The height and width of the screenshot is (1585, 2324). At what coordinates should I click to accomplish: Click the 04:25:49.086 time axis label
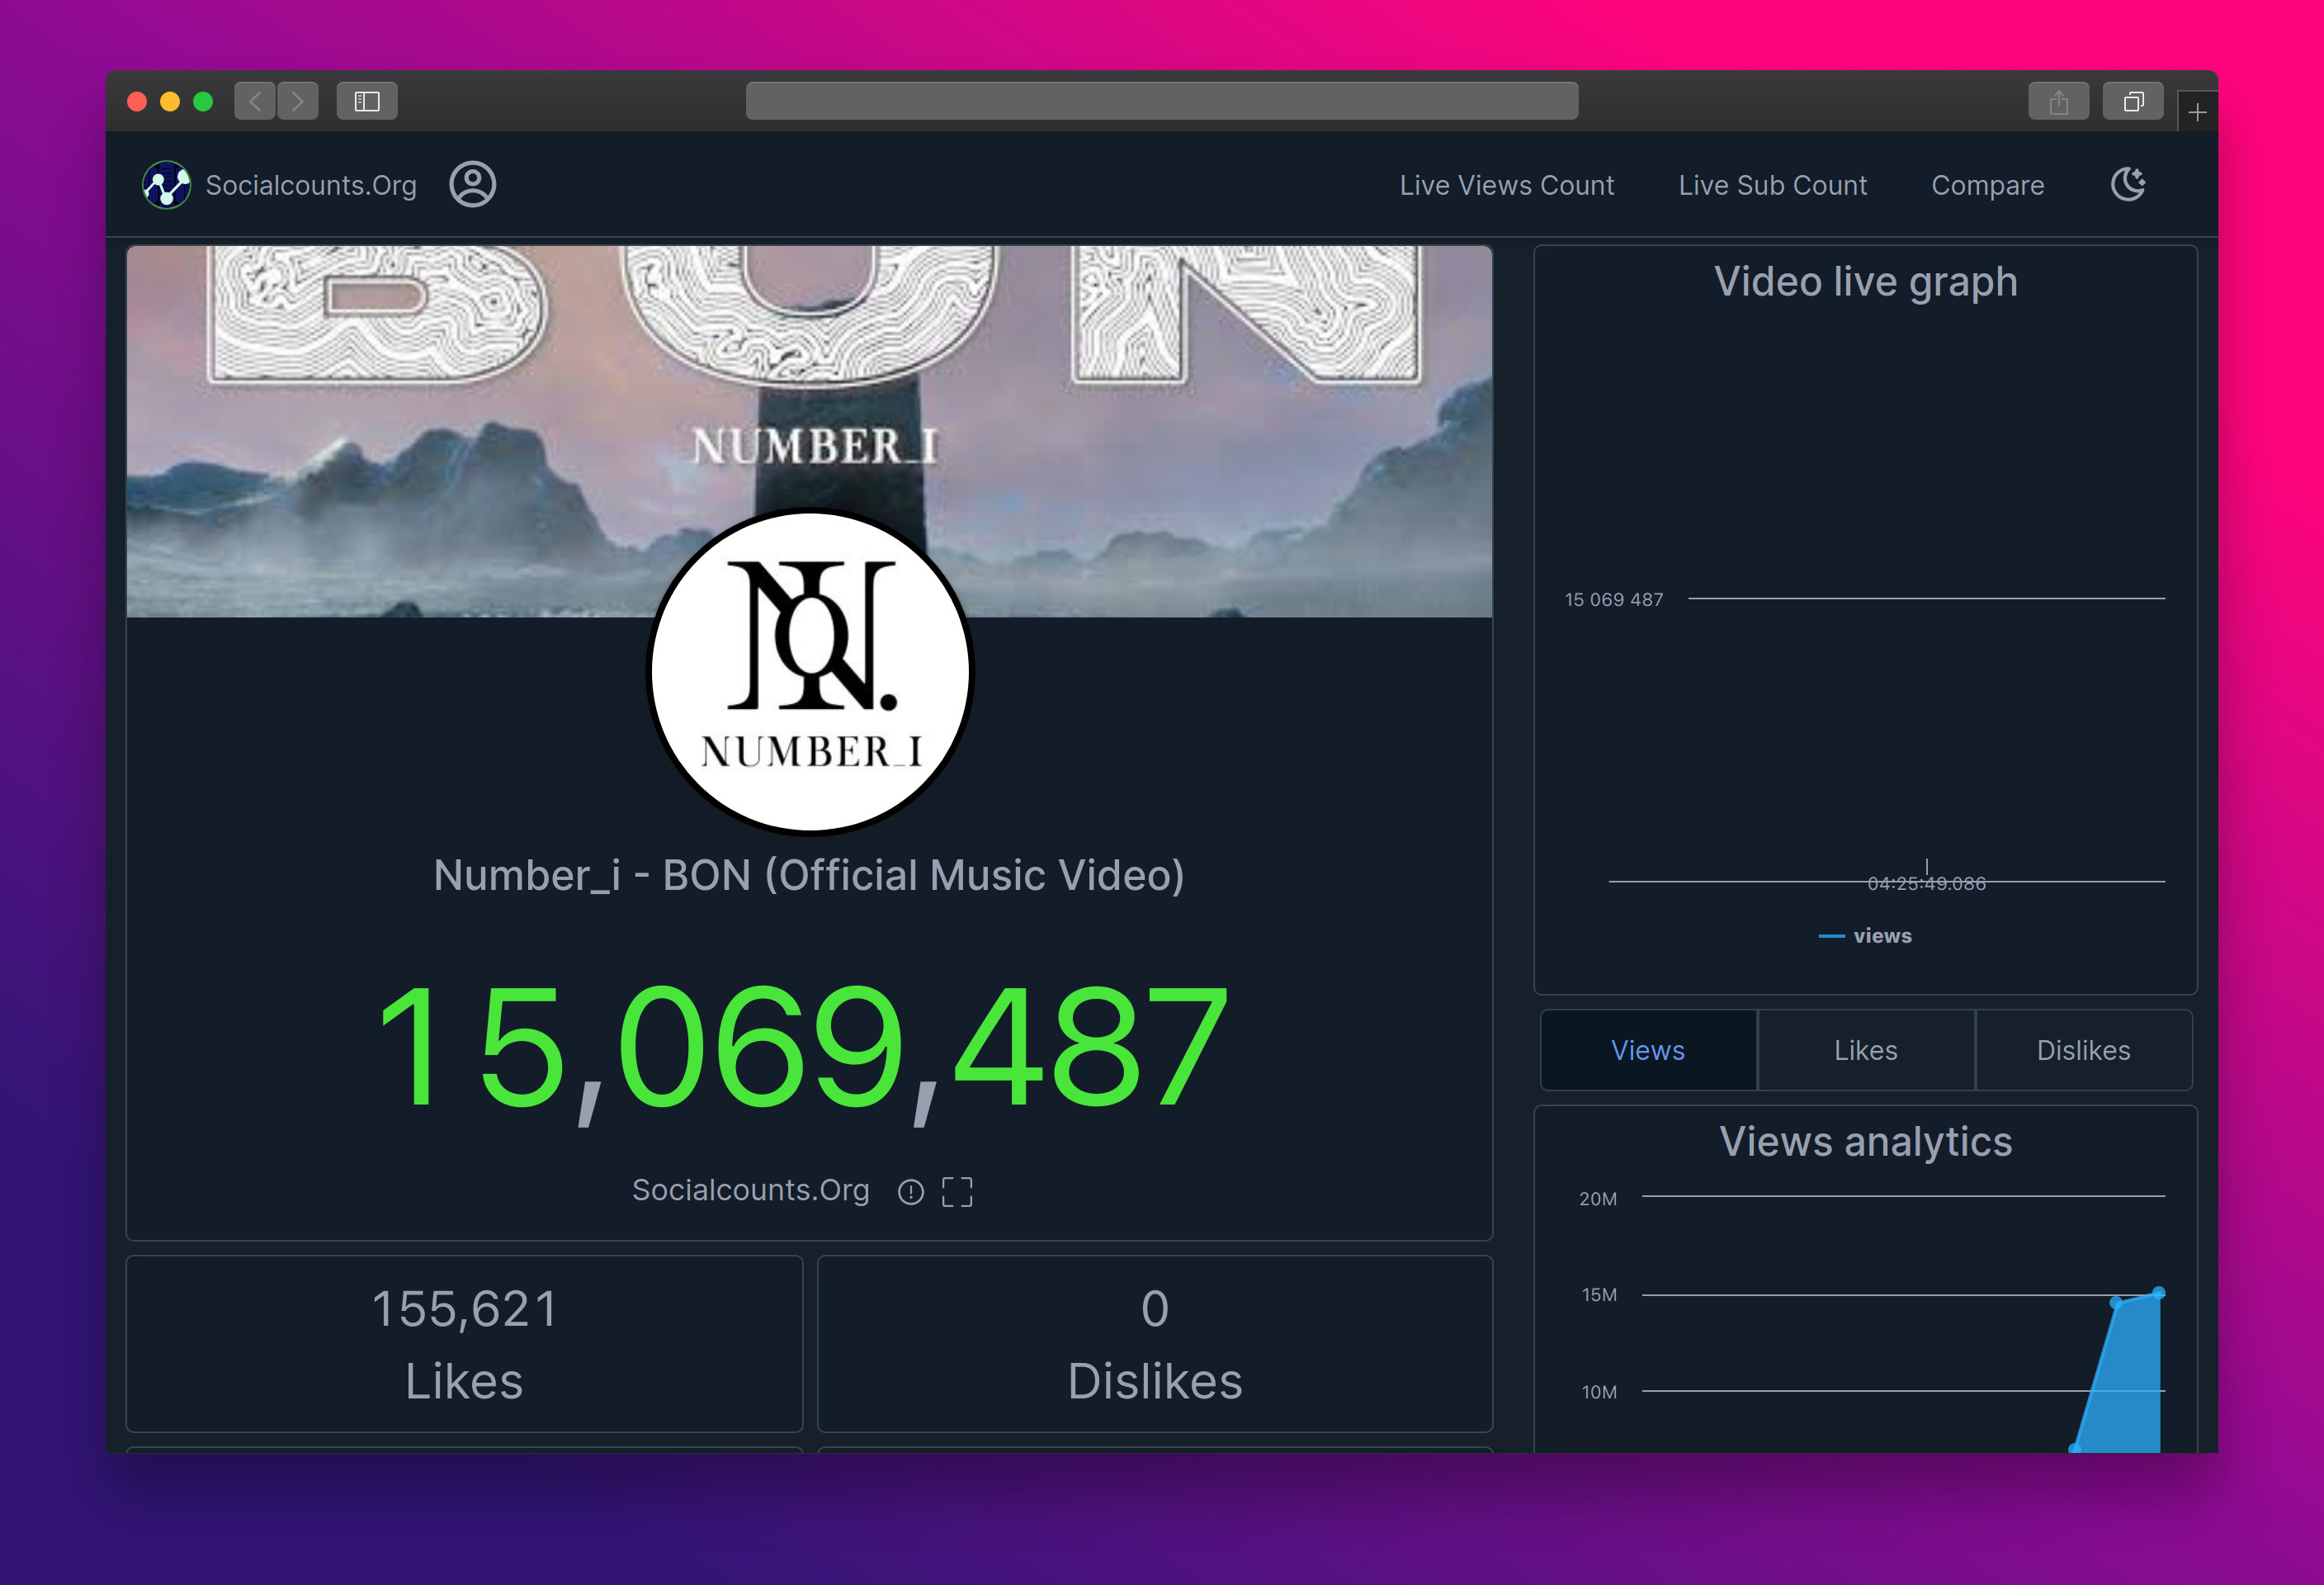1927,883
